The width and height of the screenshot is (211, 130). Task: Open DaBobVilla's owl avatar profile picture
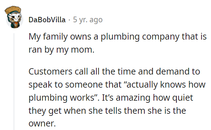point(14,17)
